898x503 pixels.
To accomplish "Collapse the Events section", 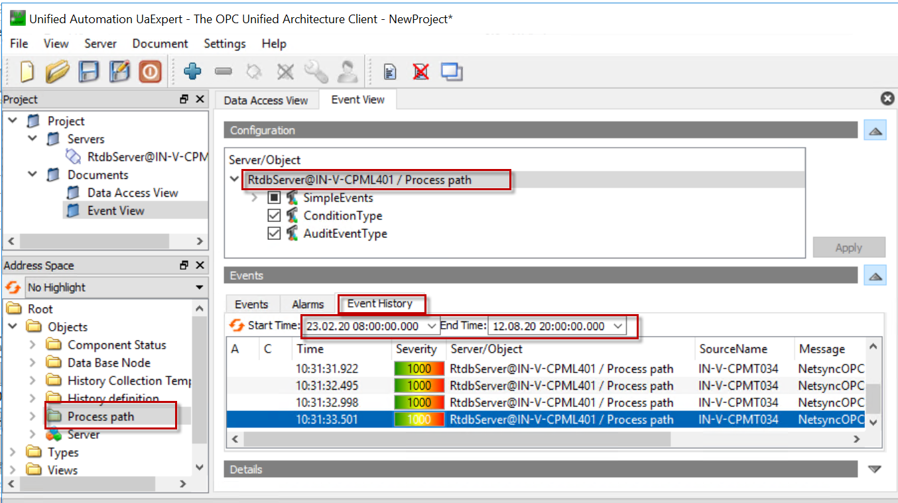I will pyautogui.click(x=875, y=276).
